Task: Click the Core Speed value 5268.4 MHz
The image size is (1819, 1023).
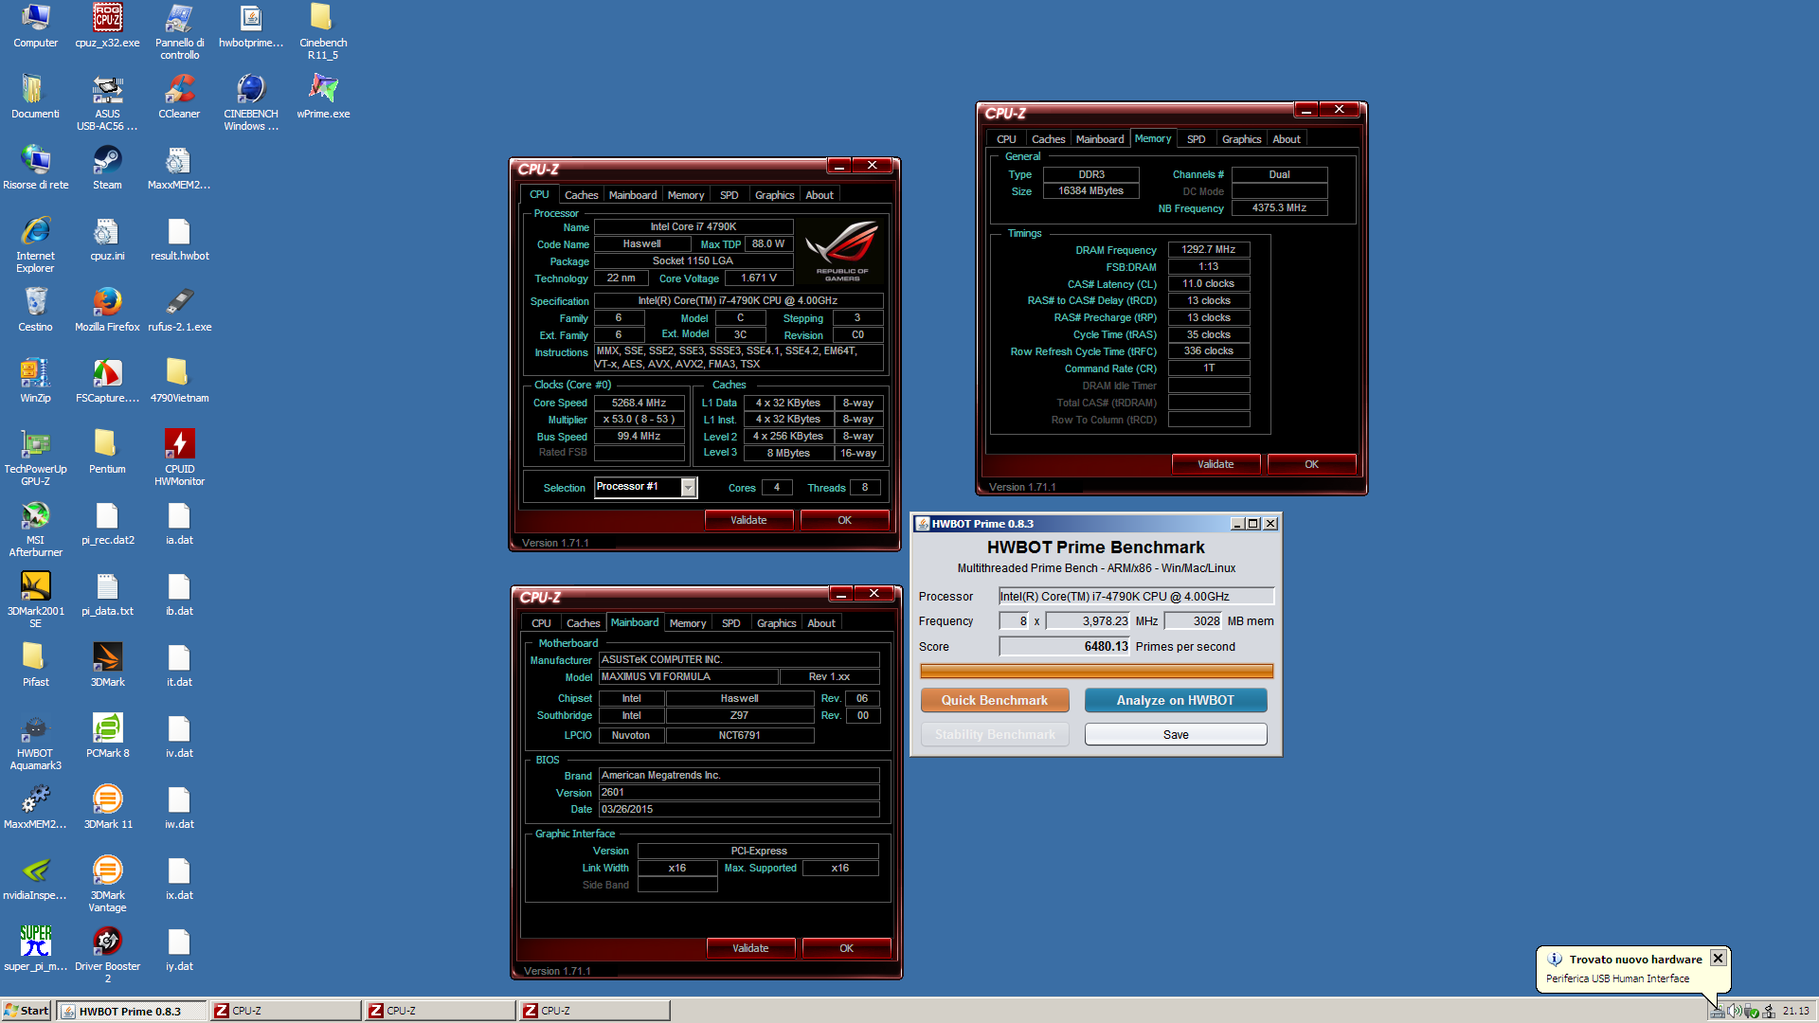Action: [x=639, y=403]
